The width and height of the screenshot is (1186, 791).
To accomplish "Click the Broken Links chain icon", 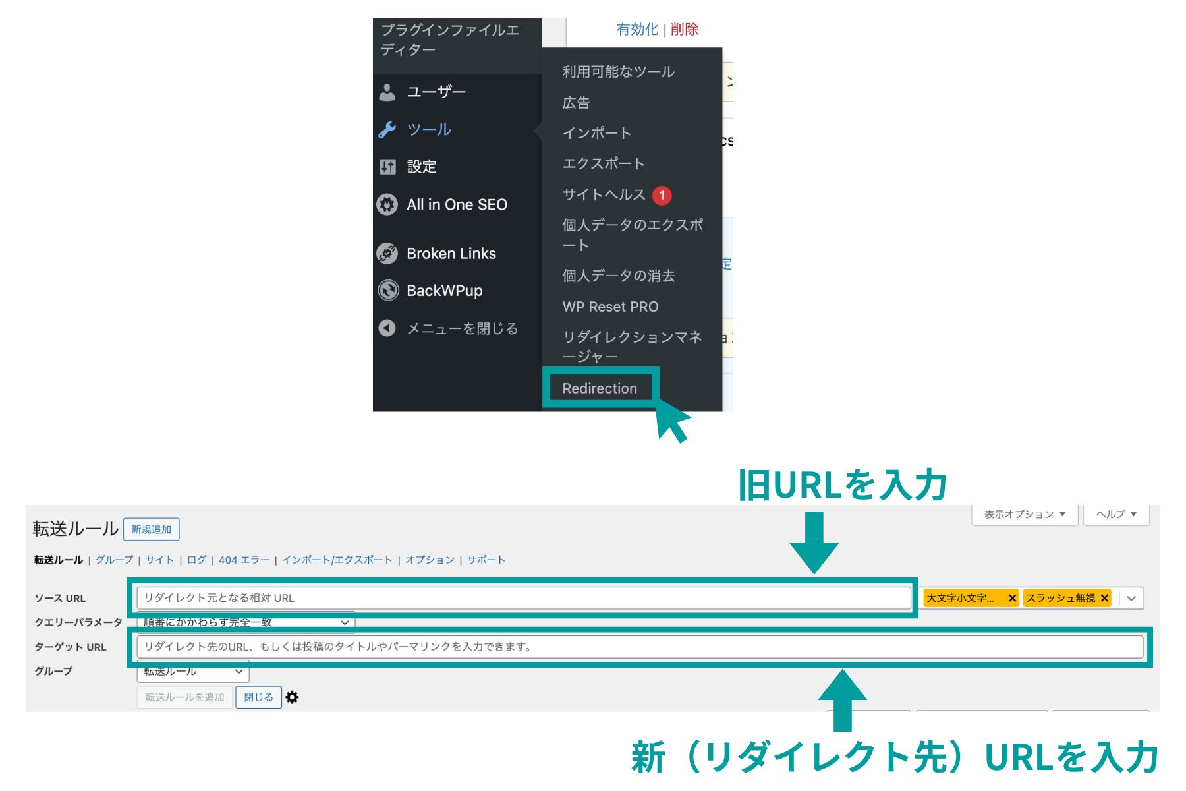I will [387, 253].
